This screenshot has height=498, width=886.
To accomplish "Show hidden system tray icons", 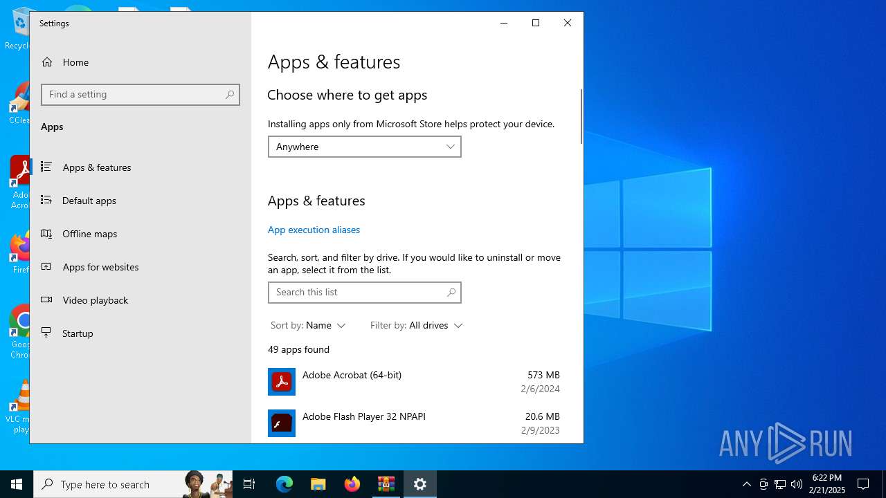I will (x=746, y=484).
